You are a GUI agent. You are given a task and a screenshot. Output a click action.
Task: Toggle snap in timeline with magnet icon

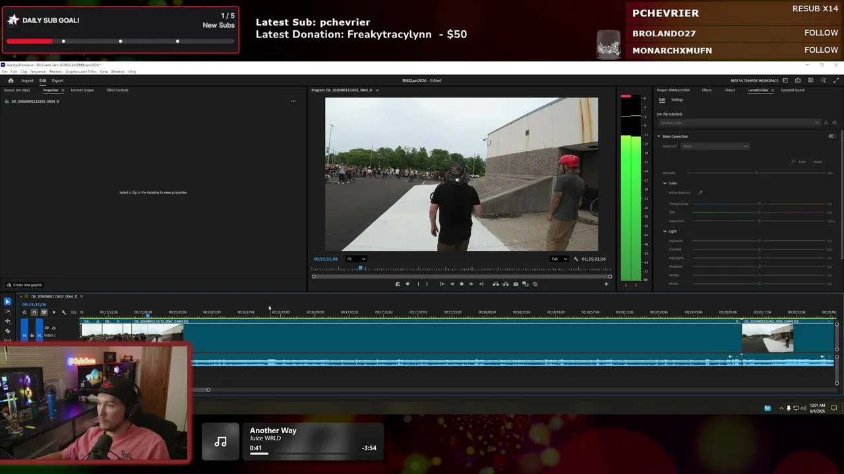tap(34, 312)
